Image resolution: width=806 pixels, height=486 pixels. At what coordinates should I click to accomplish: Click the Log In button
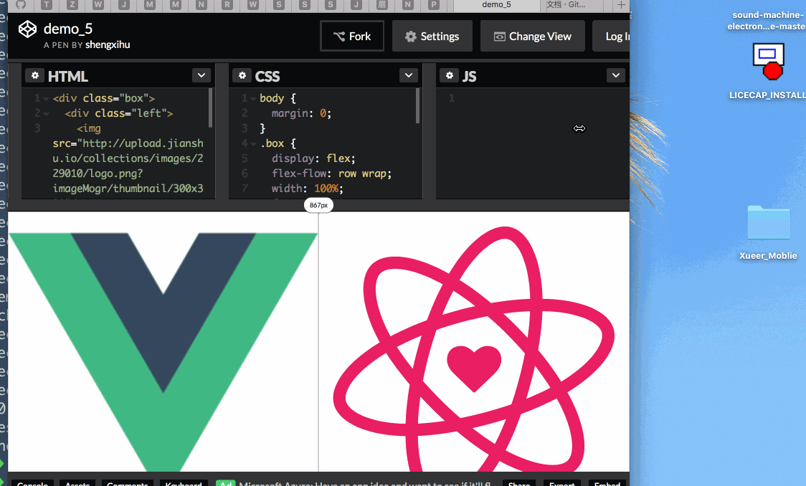pyautogui.click(x=612, y=36)
